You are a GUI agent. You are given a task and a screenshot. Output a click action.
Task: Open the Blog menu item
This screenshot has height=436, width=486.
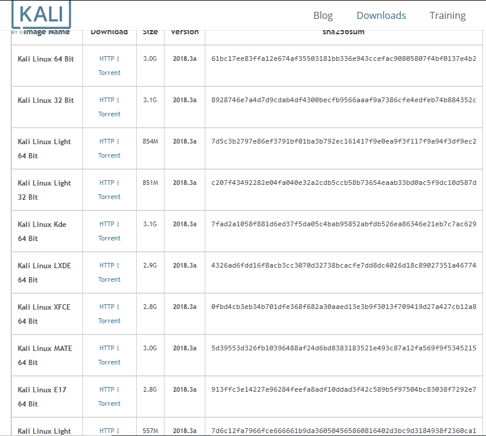323,15
